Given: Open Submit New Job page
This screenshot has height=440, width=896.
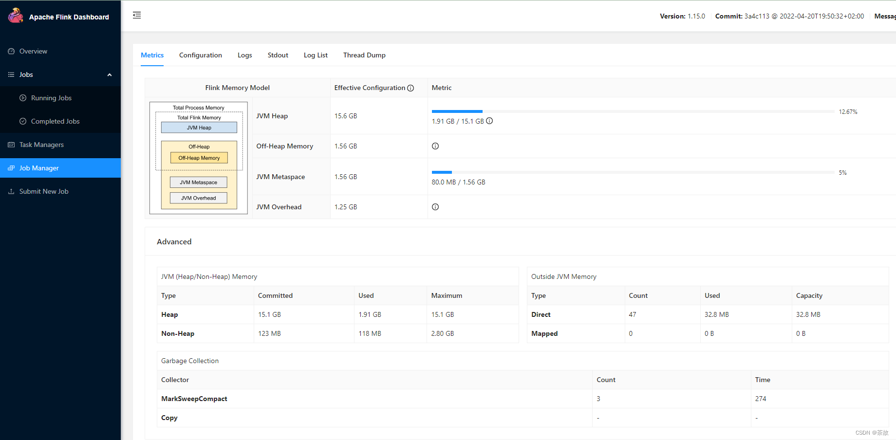Looking at the screenshot, I should pos(60,191).
